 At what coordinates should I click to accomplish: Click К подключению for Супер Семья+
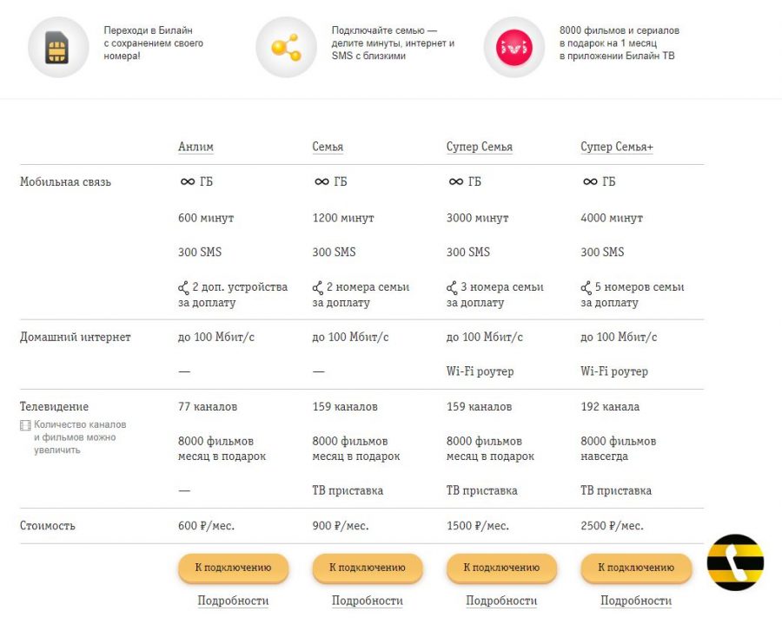[636, 568]
